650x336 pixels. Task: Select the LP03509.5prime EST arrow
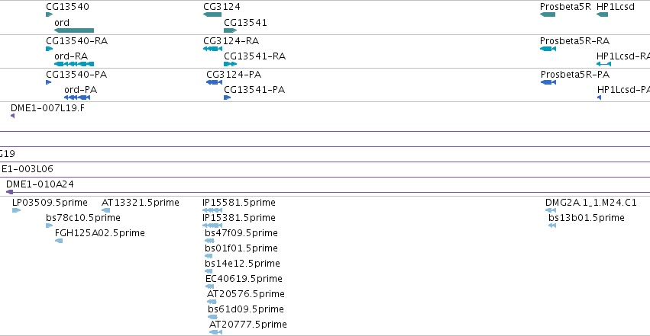(16, 210)
